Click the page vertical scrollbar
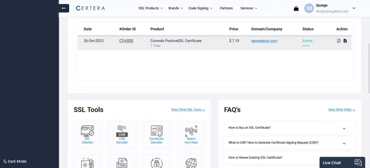The width and height of the screenshot is (370, 168). 369,68
